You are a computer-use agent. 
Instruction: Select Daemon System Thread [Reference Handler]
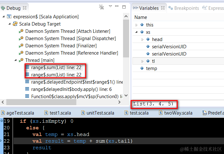point(72,53)
